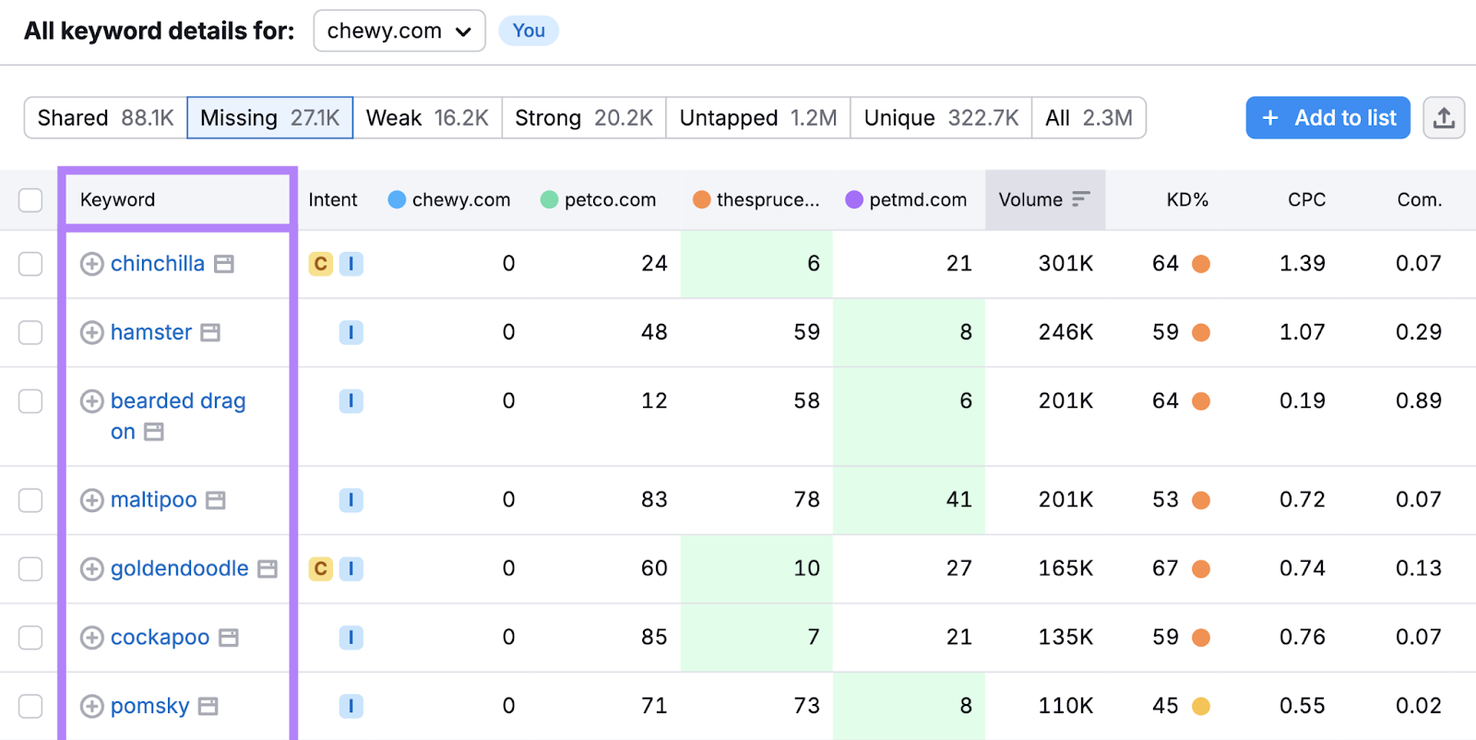Viewport: 1476px width, 740px height.
Task: Click the Add to list button
Action: (x=1327, y=118)
